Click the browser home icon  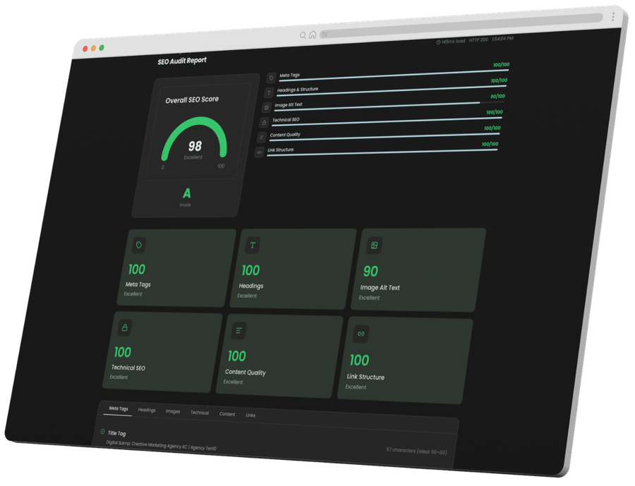tap(313, 35)
